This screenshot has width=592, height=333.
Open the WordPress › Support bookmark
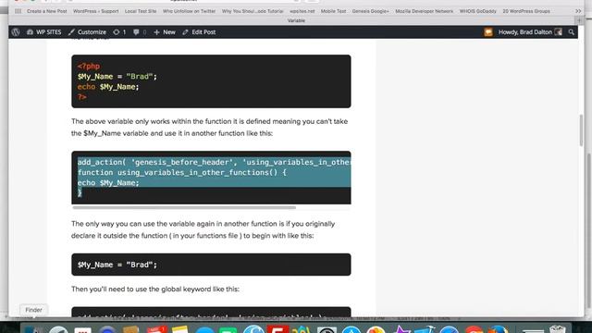pos(95,11)
